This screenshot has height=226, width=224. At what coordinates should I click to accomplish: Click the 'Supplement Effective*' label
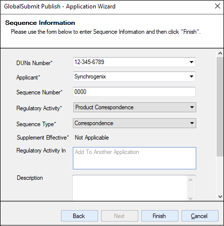coord(43,138)
